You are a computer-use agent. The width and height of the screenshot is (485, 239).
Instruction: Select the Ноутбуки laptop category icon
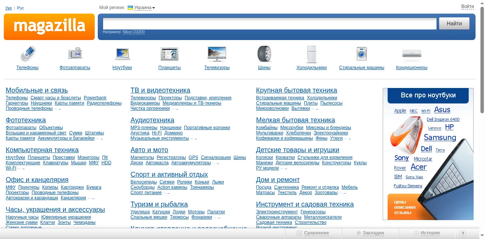[122, 54]
